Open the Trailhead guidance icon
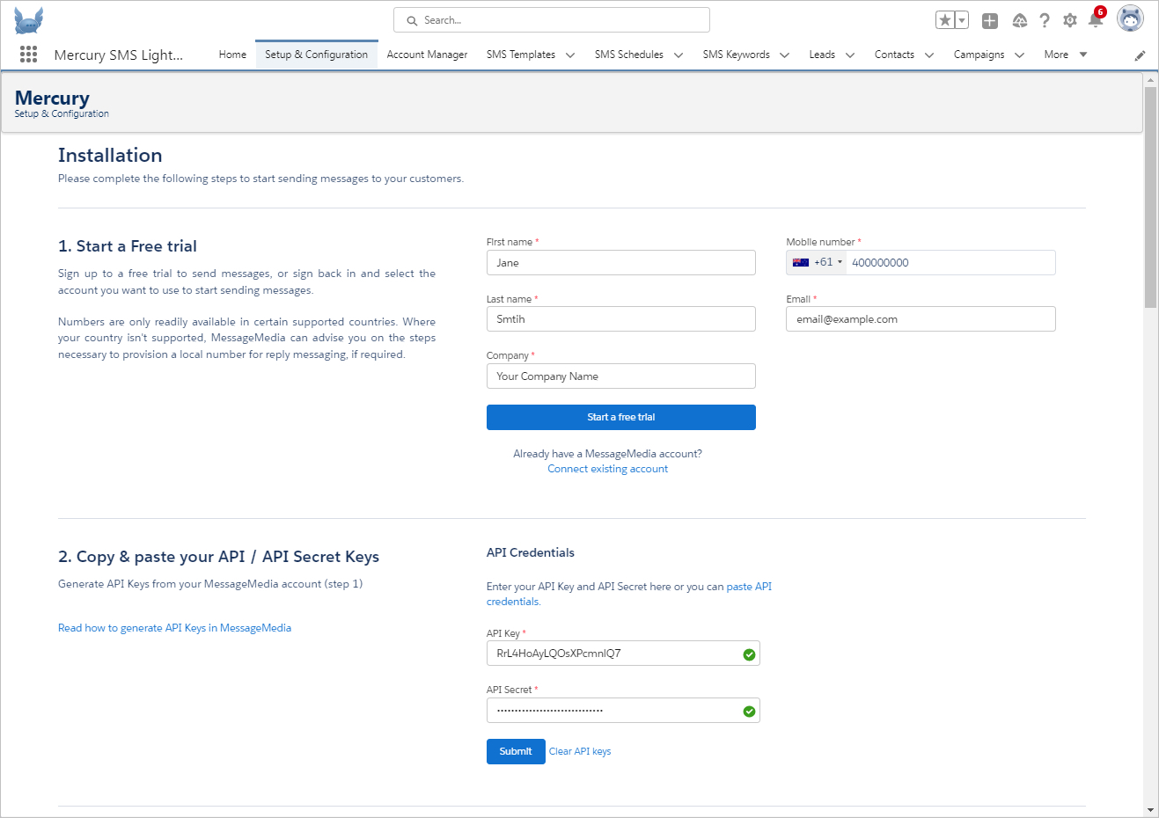Image resolution: width=1159 pixels, height=818 pixels. click(1020, 20)
